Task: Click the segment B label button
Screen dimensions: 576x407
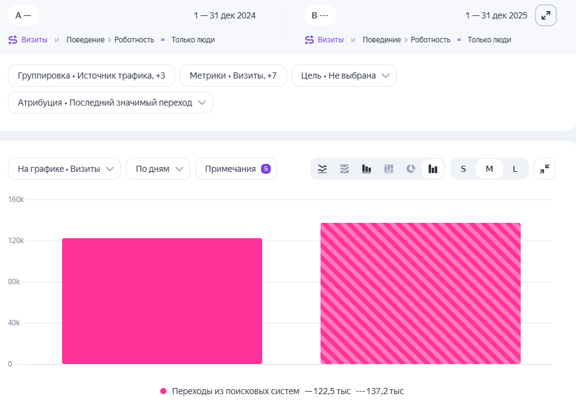Action: coord(320,15)
